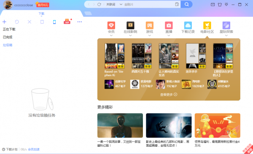Expand the chevron under 在线影院
Viewport: 253px width, 154px height.
tap(130, 35)
